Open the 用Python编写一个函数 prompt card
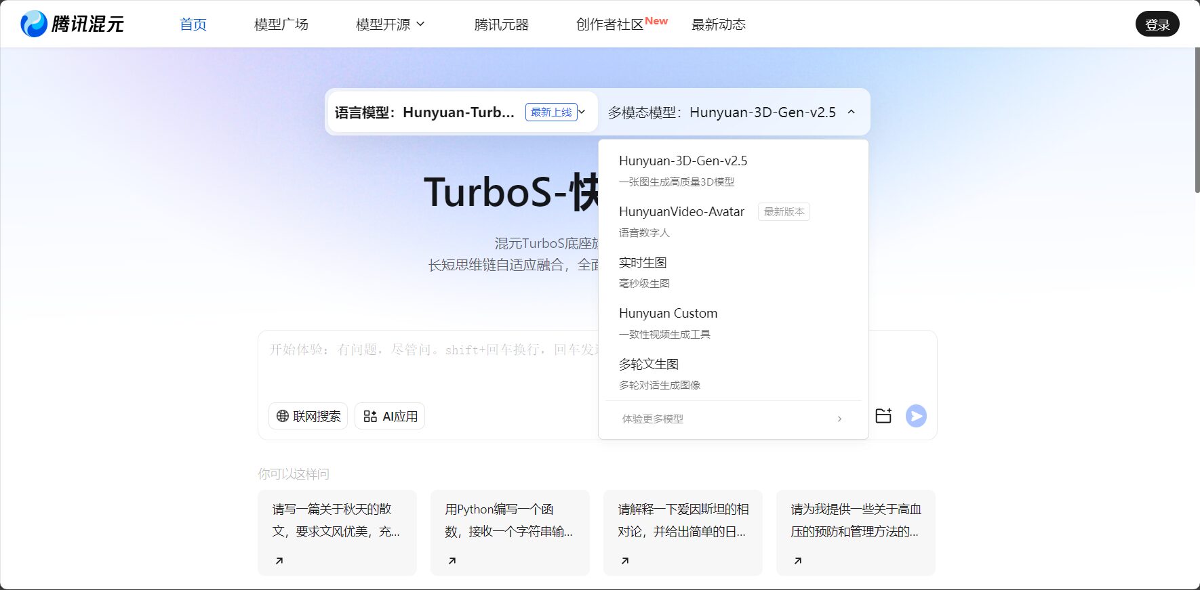The width and height of the screenshot is (1200, 590). click(x=510, y=532)
